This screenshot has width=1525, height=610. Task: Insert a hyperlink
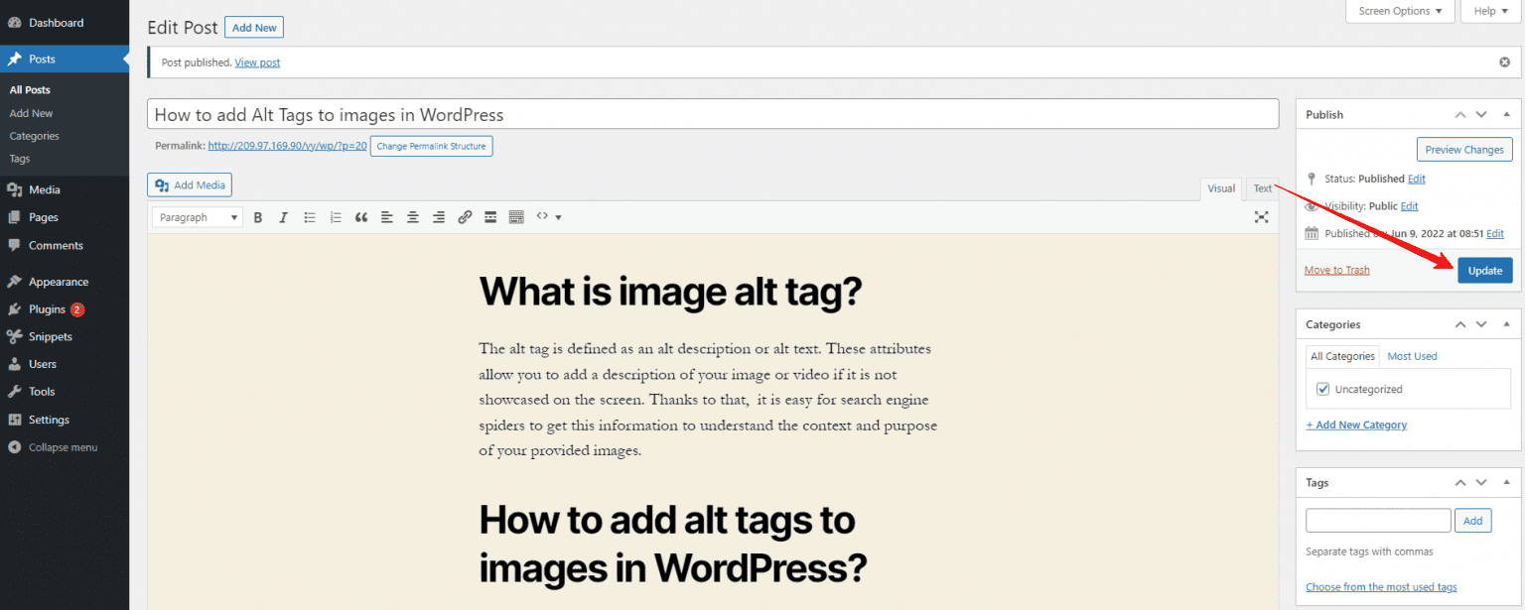pyautogui.click(x=464, y=216)
